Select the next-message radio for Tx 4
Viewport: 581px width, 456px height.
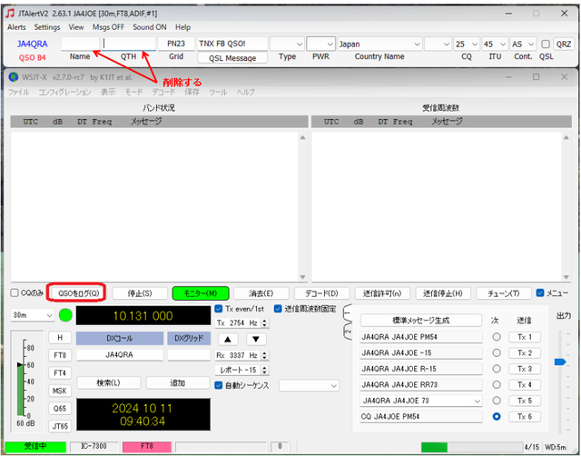point(497,384)
